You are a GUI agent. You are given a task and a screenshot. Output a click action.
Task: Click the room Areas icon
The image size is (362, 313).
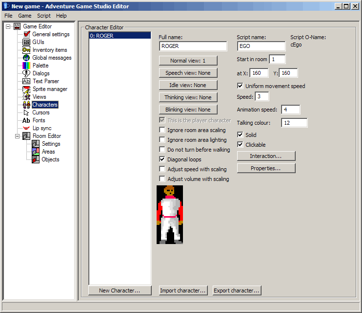coord(36,152)
